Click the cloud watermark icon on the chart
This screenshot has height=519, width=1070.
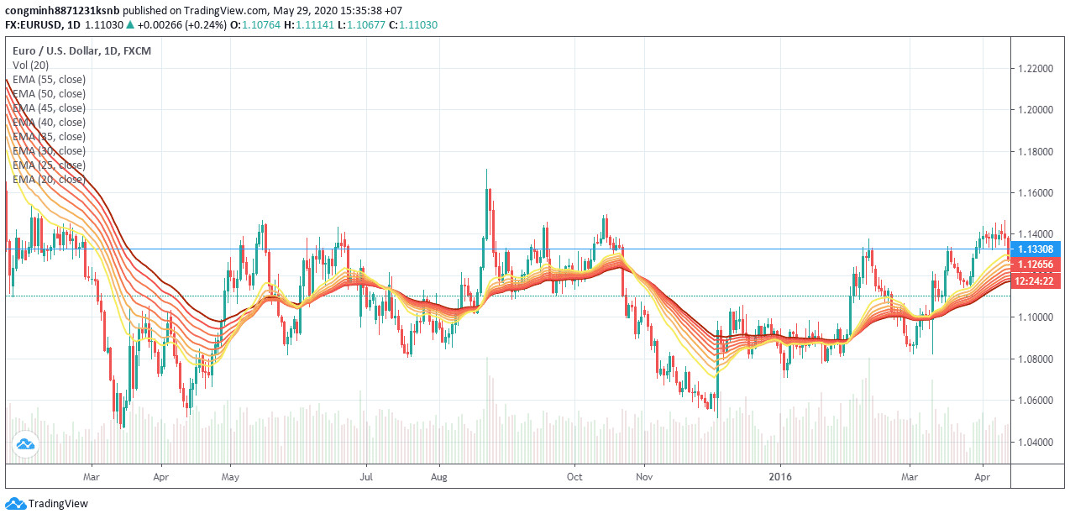(25, 444)
